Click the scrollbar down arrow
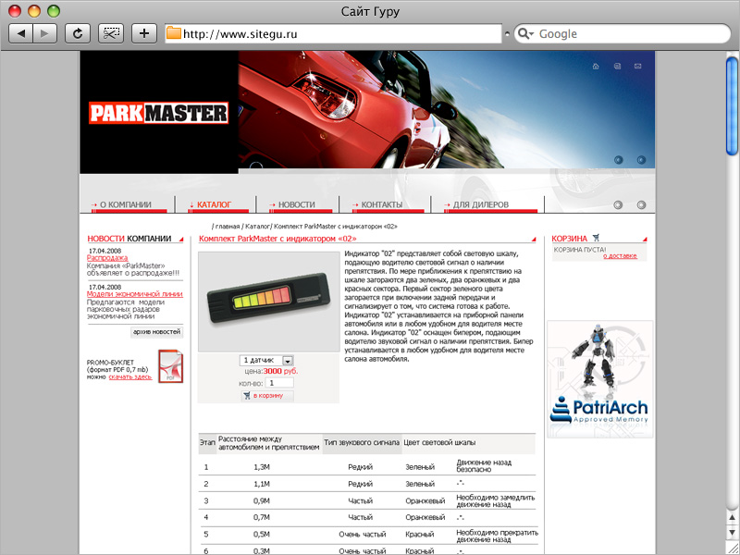Screen dimensions: 740x555 pos(732,534)
